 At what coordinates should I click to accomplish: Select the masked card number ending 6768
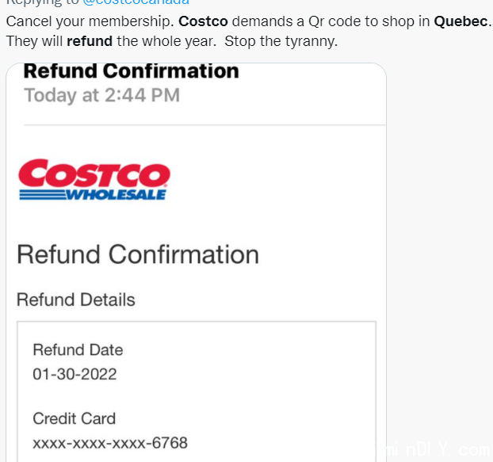pos(110,443)
